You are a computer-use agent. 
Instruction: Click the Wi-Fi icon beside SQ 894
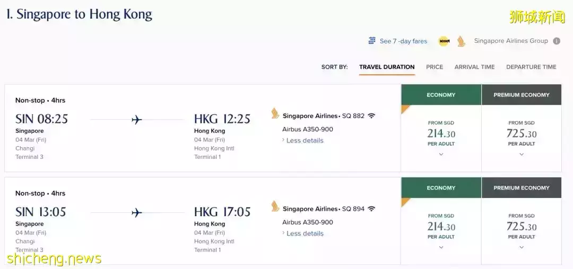coord(371,209)
